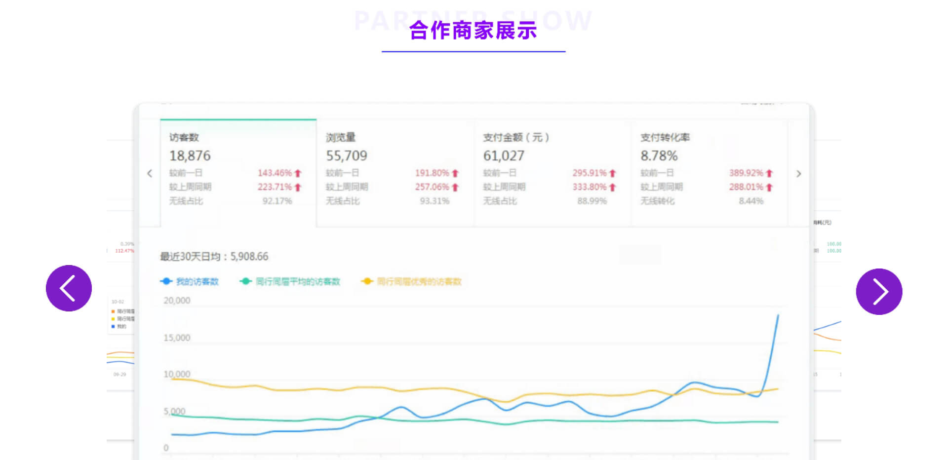Click red up arrow beside 288.01%

point(769,188)
